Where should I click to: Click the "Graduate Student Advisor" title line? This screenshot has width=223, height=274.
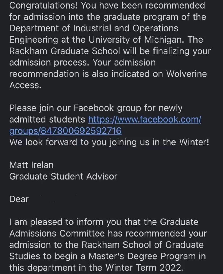point(63,176)
